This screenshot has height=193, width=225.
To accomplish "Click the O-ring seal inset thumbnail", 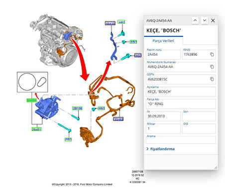I will (x=32, y=82).
